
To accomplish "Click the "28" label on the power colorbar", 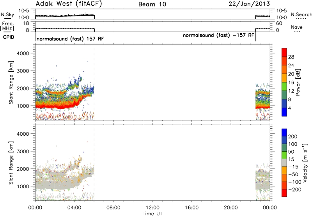I will click(291, 57).
